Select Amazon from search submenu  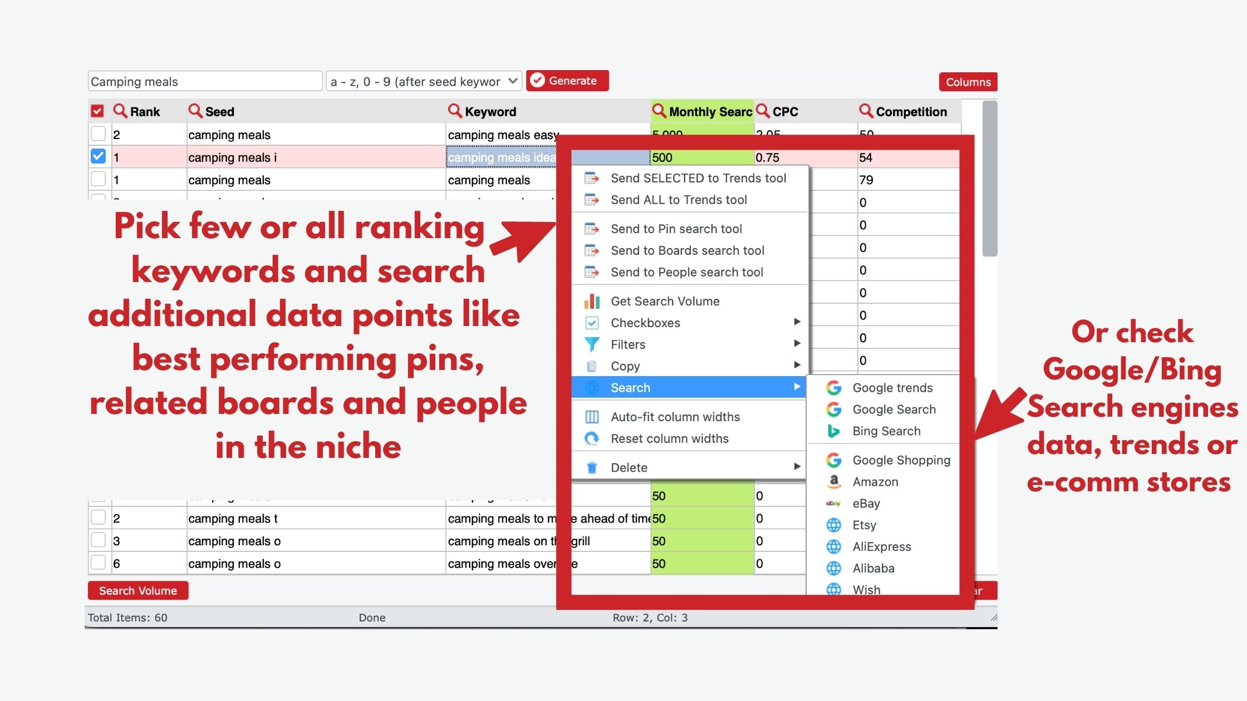coord(883,482)
